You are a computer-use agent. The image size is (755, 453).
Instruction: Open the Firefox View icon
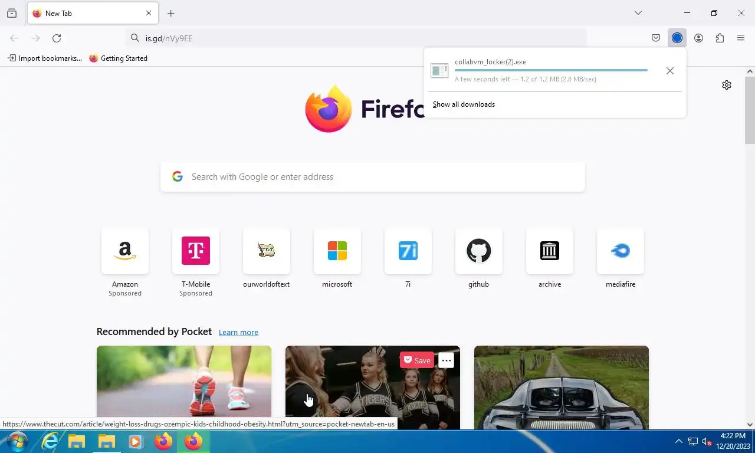pos(12,13)
